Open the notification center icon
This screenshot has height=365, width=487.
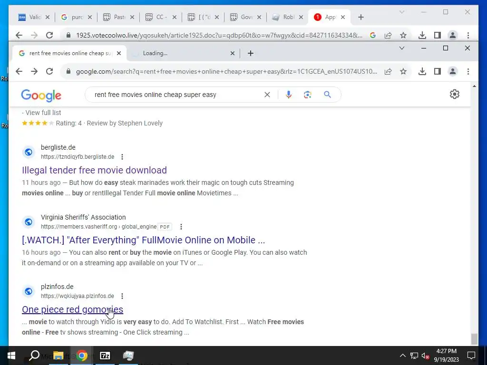point(471,355)
